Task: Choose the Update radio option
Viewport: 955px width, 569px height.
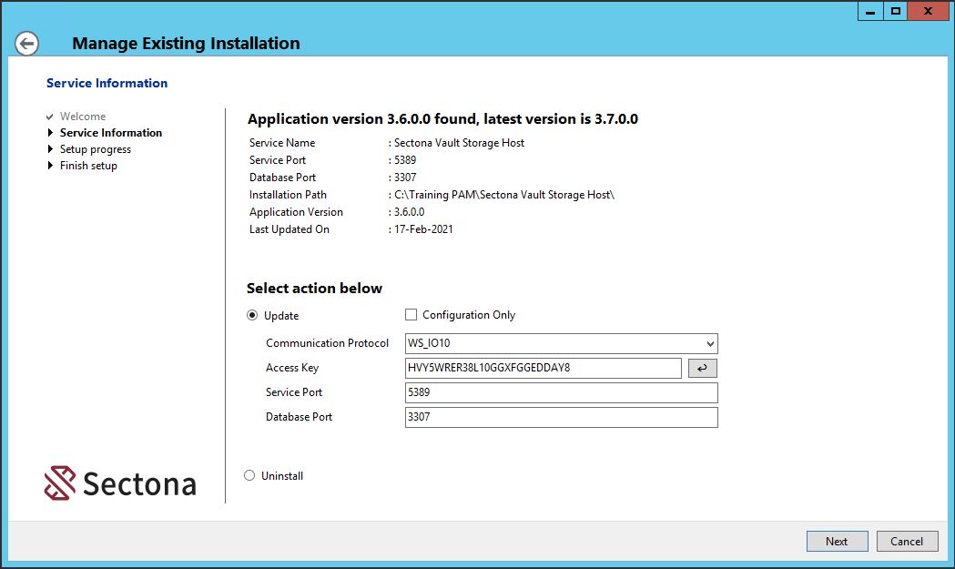Action: coord(252,316)
